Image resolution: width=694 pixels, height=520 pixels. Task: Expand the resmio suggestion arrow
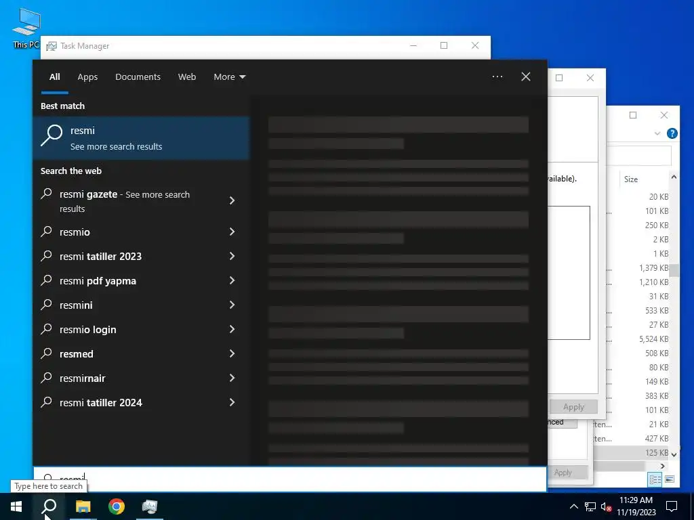coord(232,232)
